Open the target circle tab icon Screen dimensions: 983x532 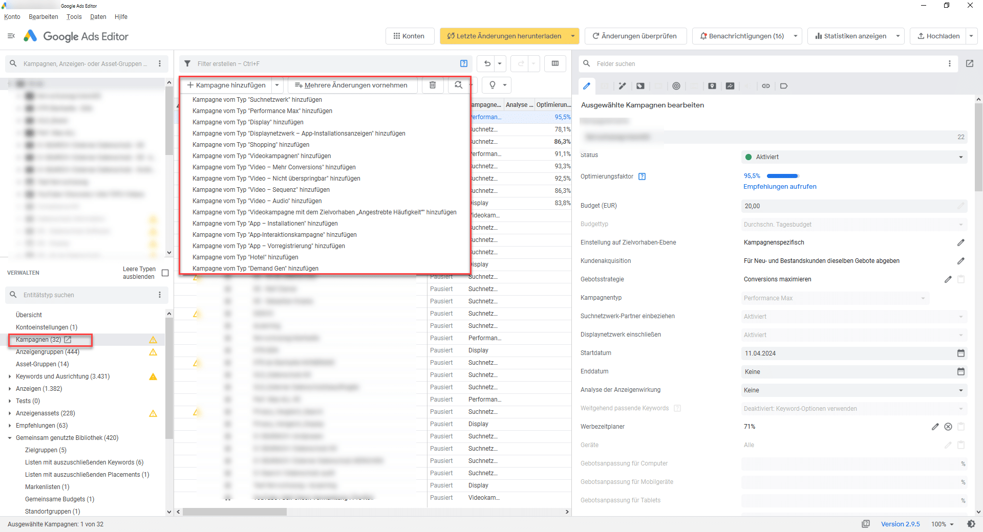pyautogui.click(x=676, y=86)
